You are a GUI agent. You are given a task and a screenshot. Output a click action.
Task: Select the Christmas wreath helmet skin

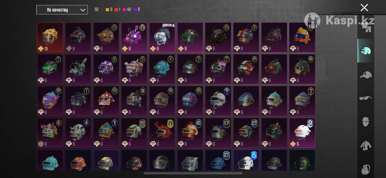[x=274, y=133]
